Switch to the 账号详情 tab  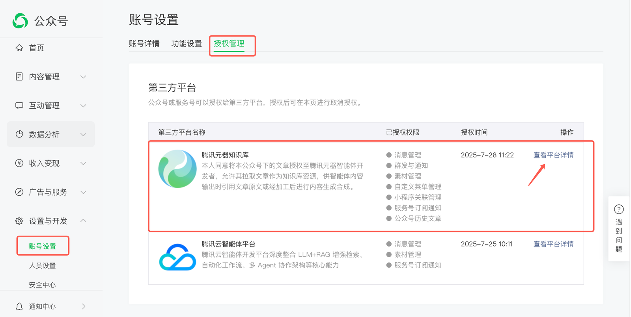point(144,44)
